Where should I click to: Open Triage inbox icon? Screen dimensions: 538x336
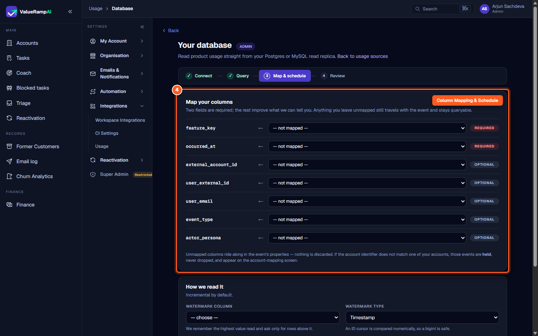9,103
